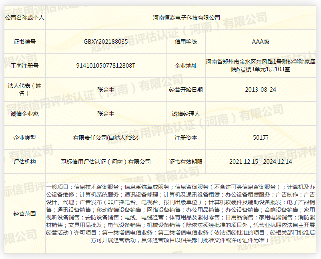The image size is (321, 259).
Task: Click the 信用等级 label cell
Action: pos(186,42)
